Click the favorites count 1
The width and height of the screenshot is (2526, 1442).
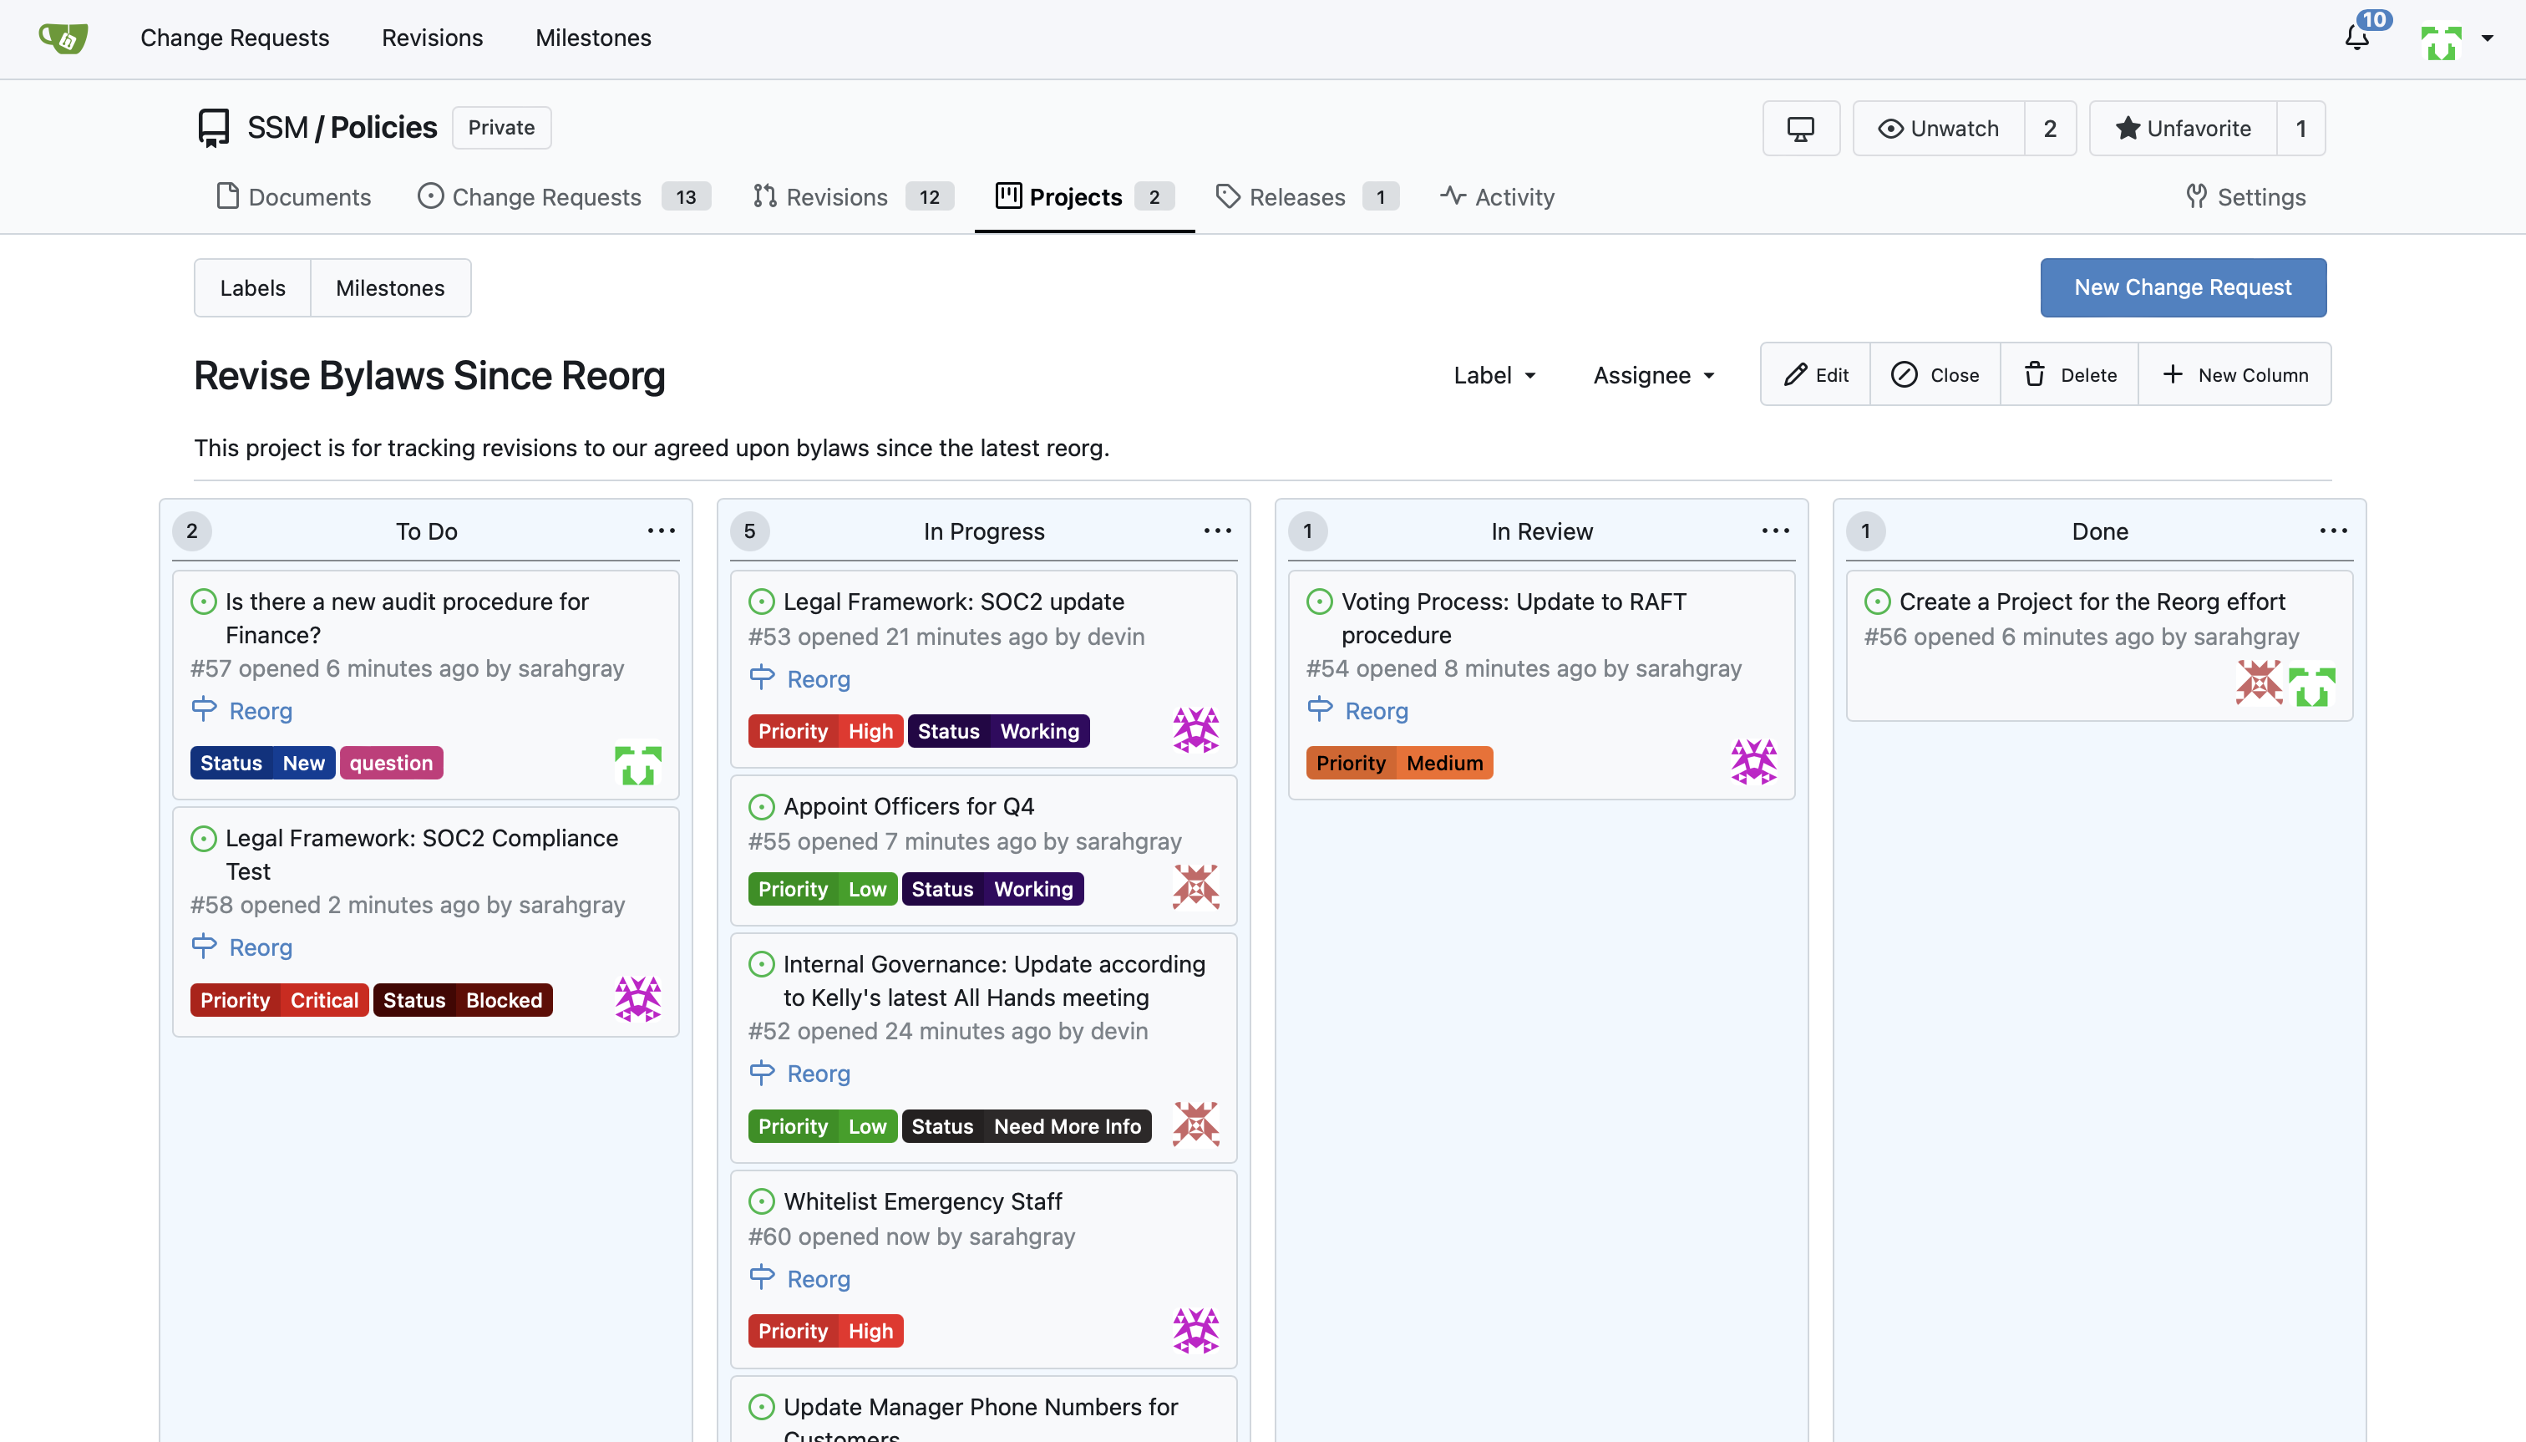pos(2301,128)
